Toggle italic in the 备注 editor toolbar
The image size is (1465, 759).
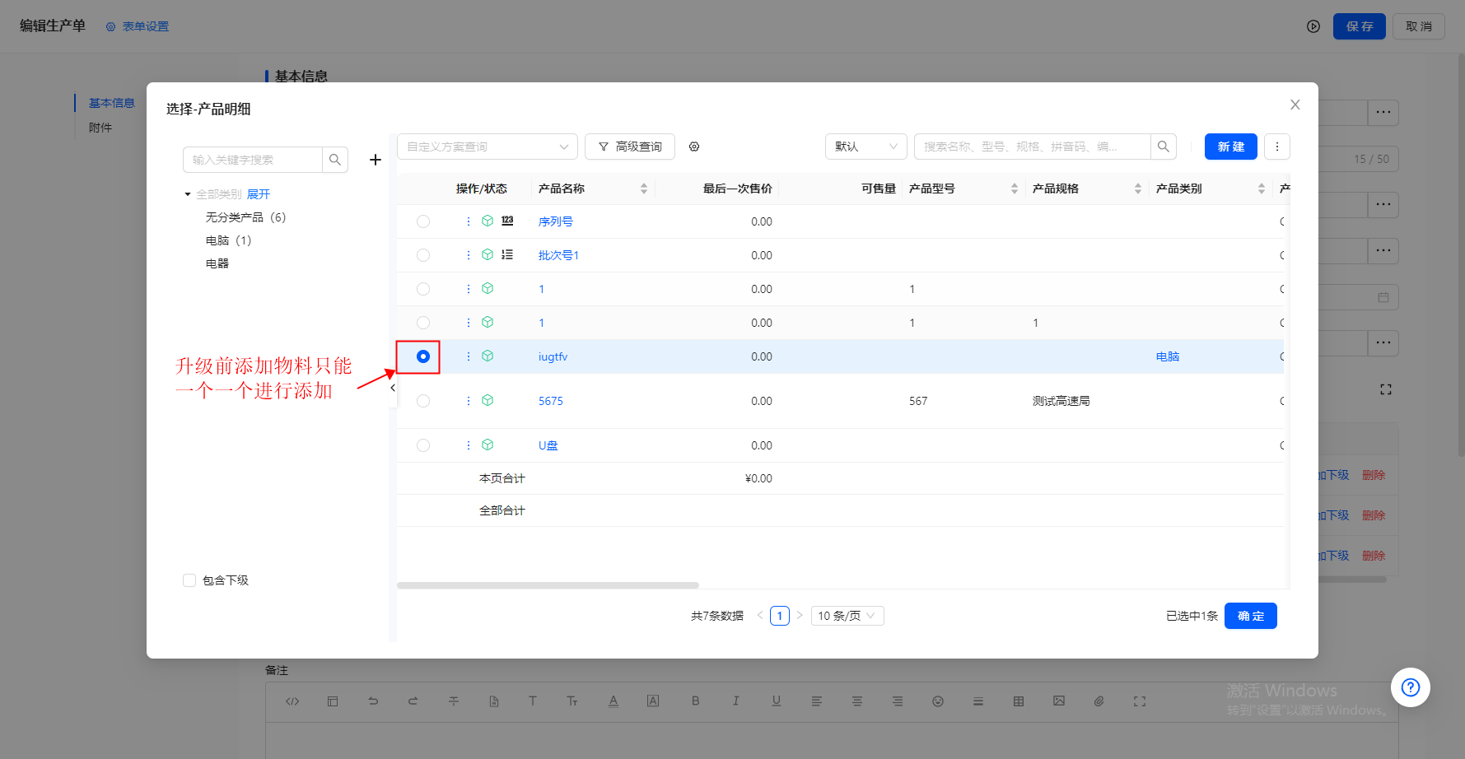[x=735, y=701]
